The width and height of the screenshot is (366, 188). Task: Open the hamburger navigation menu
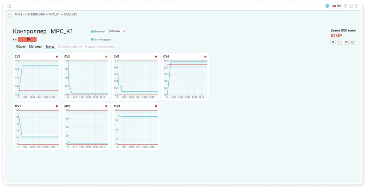[x=9, y=14]
